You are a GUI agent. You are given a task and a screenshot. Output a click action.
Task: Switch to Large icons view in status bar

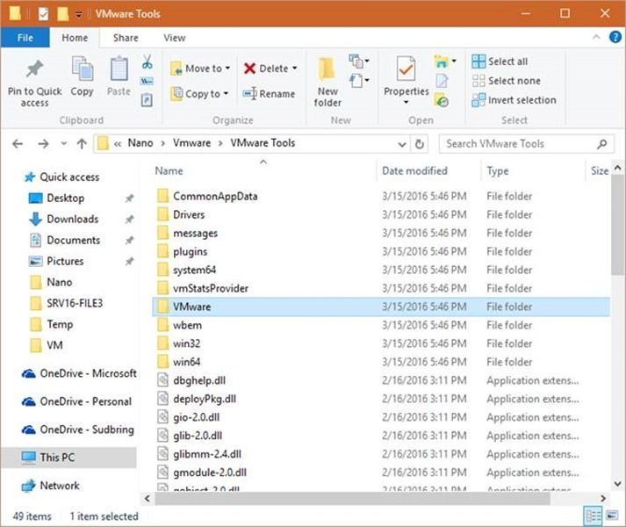click(x=612, y=516)
